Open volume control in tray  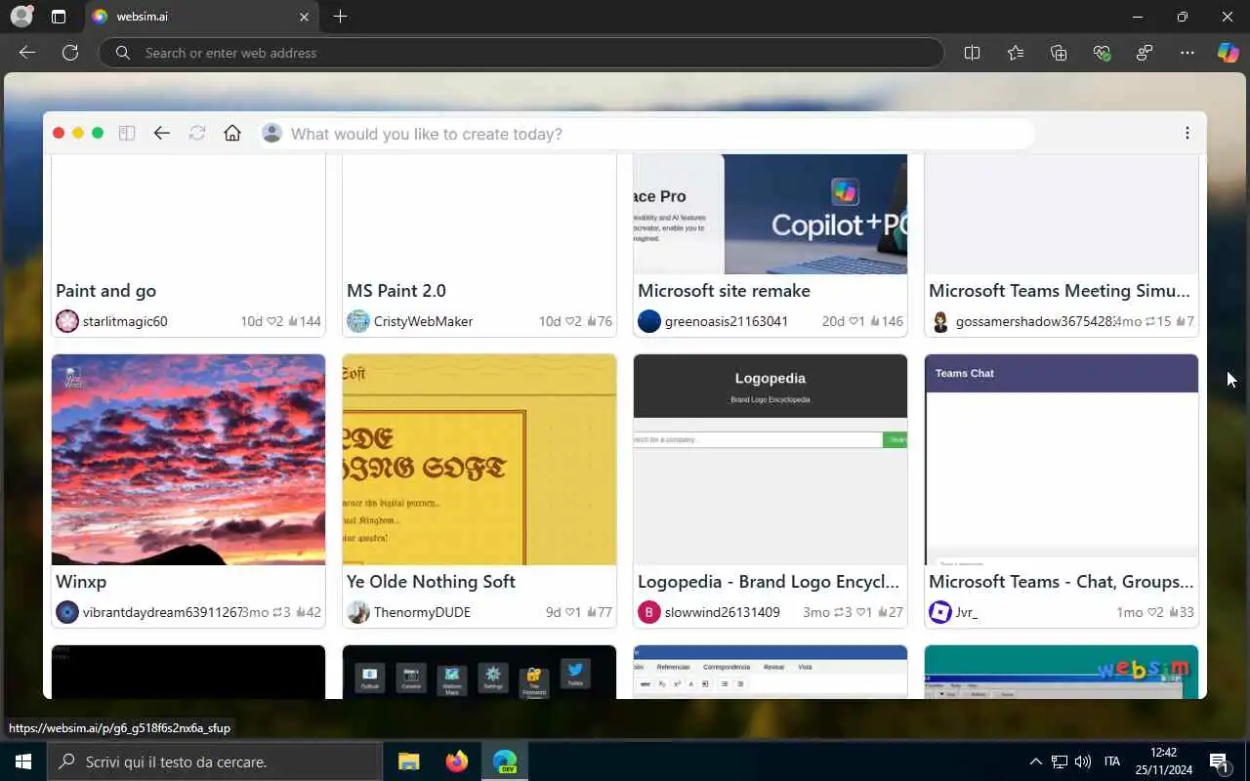click(1082, 761)
